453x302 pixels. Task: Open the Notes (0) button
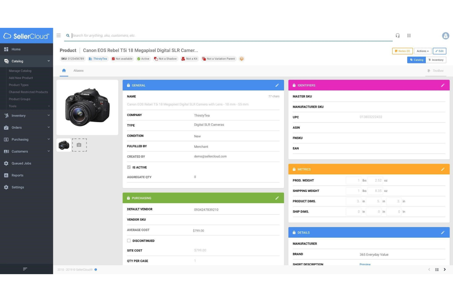tap(402, 51)
